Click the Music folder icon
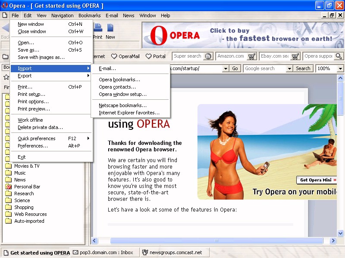345x258 pixels. [x=8, y=173]
